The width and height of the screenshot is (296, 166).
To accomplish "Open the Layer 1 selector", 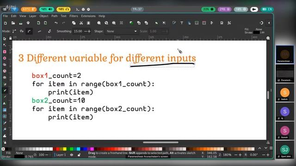I will point(61,155).
